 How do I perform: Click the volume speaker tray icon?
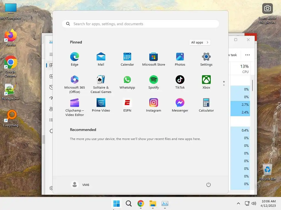(254, 203)
